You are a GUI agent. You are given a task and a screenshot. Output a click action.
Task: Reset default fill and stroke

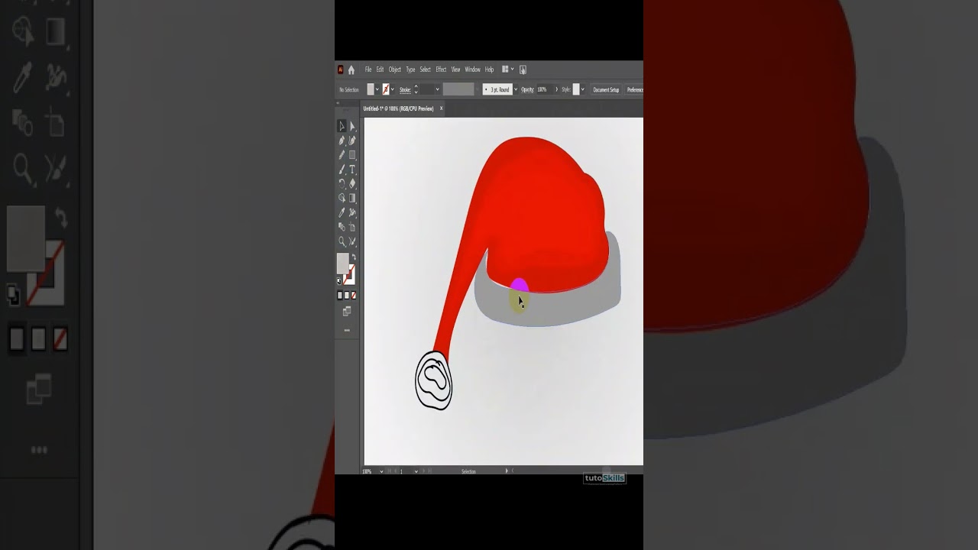point(339,281)
